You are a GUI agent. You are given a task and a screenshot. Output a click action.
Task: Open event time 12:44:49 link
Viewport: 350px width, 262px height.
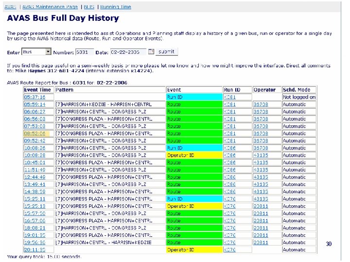tap(35, 177)
